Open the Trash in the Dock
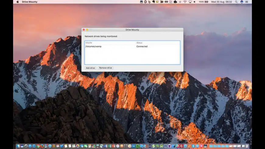The height and width of the screenshot is (149, 265). (247, 146)
